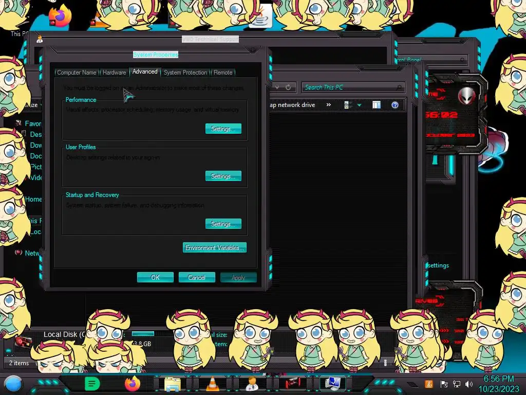Screen dimensions: 526x395
Task: Open the volume speaker tray icon
Action: [469, 384]
